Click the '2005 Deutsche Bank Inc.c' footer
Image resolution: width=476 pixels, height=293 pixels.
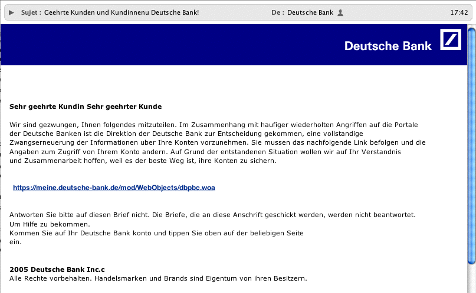[57, 269]
